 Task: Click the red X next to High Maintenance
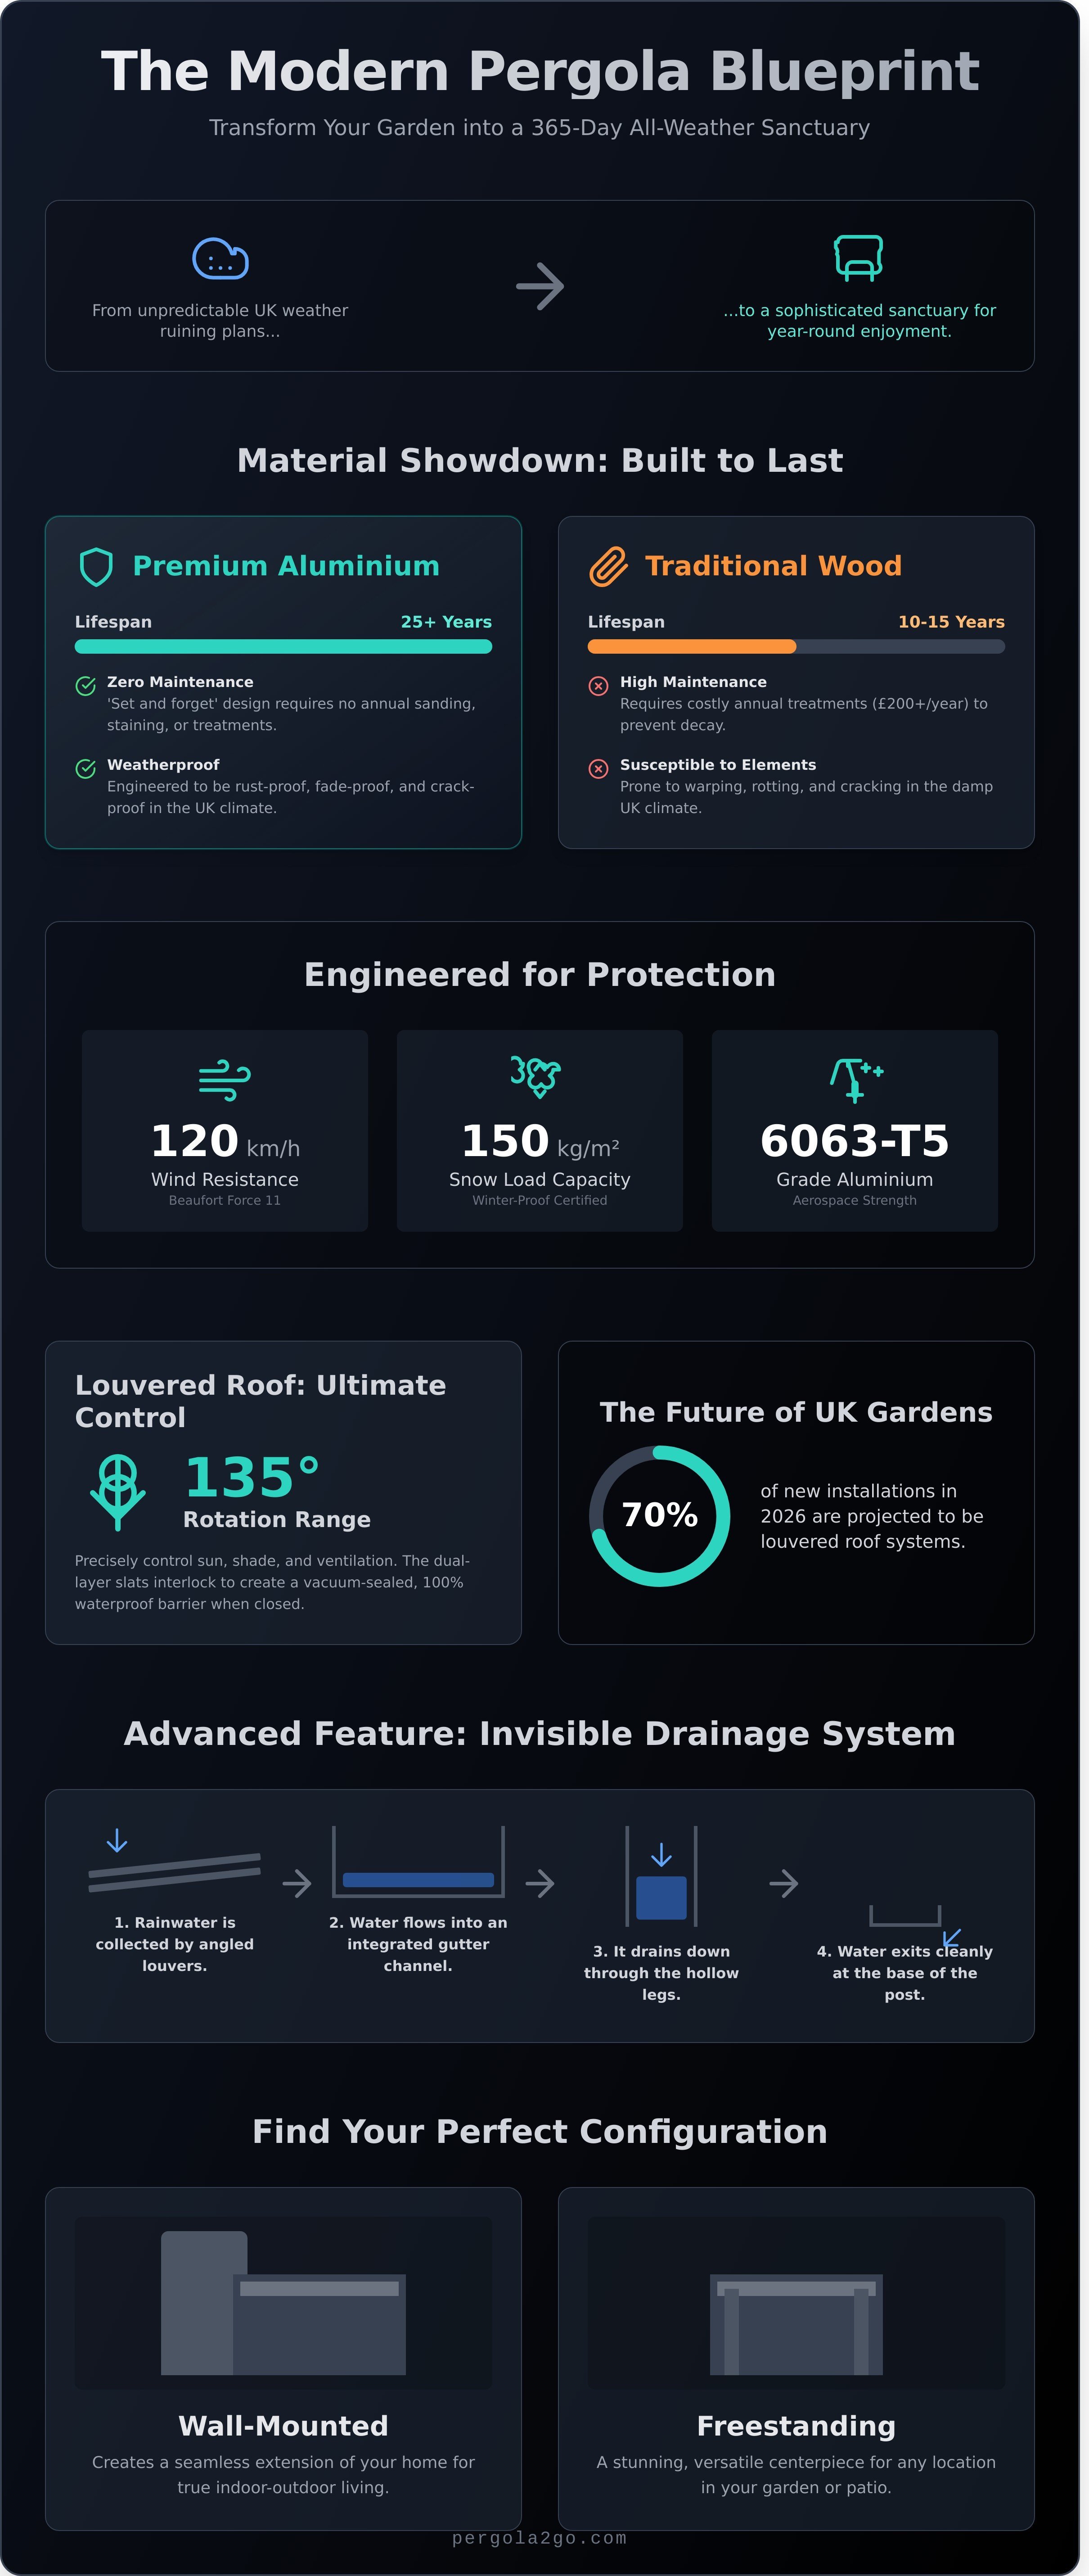pyautogui.click(x=598, y=685)
